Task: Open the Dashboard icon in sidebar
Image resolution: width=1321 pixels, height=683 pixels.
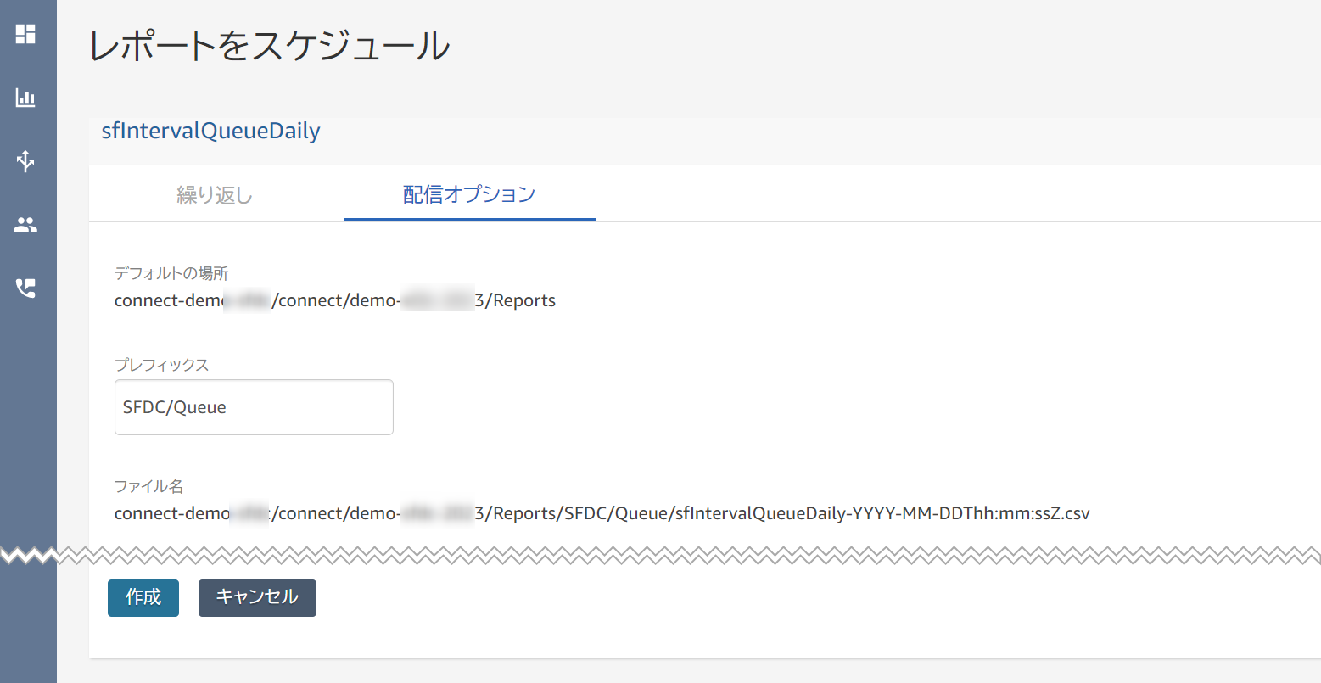Action: tap(25, 34)
